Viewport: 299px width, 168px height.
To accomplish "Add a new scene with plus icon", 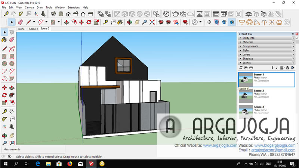I will (x=246, y=68).
